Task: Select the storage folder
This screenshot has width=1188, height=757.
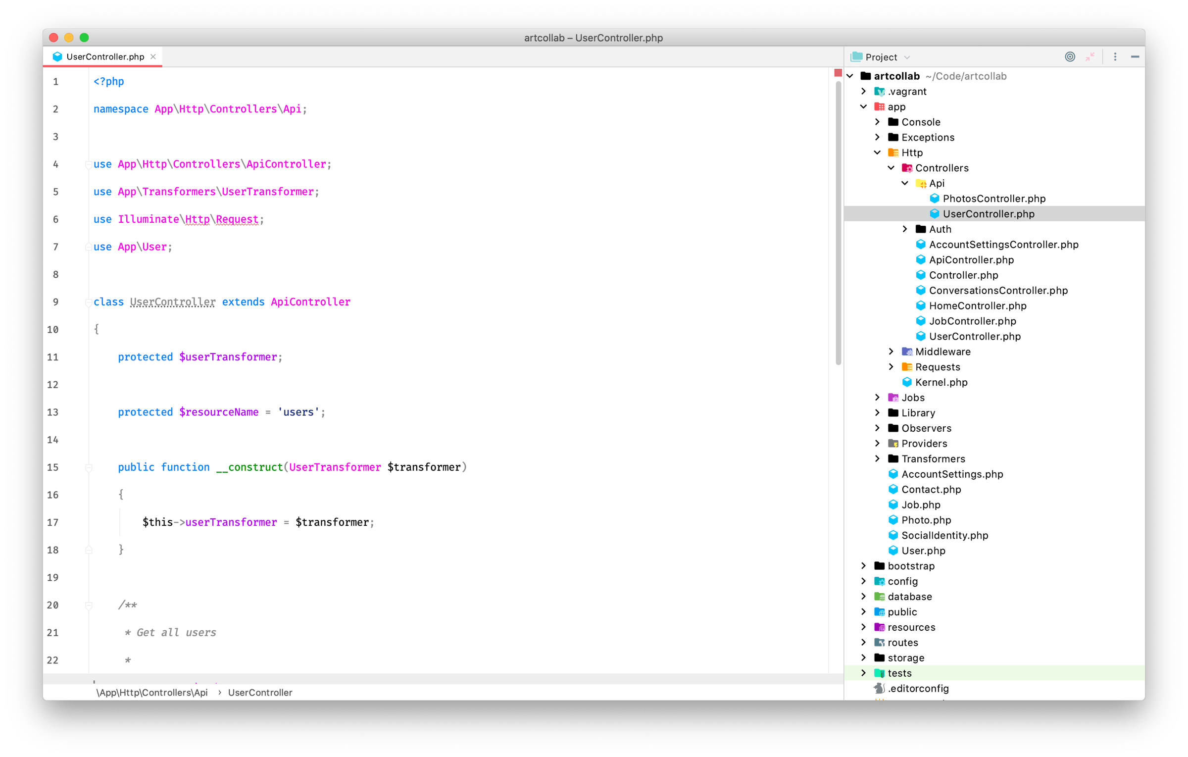Action: click(906, 658)
